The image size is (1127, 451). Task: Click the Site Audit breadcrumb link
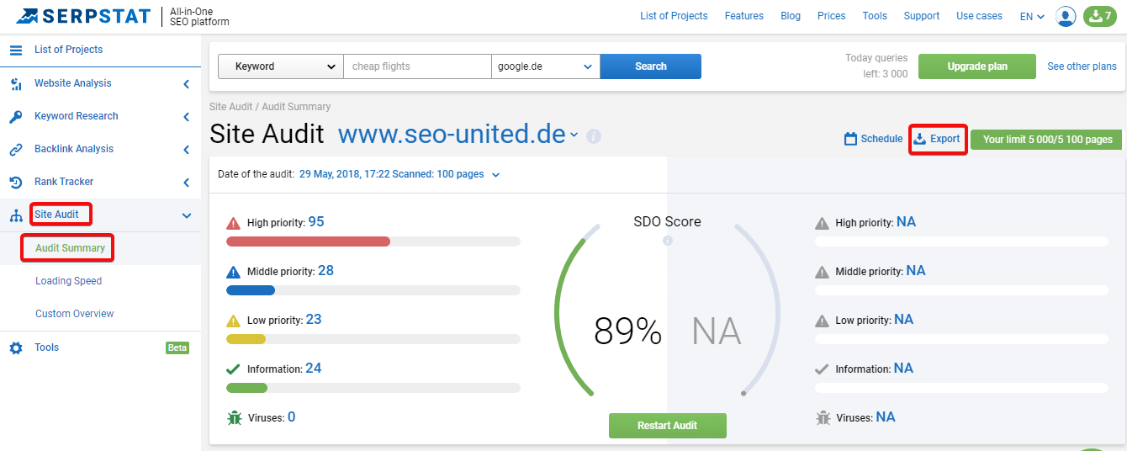pyautogui.click(x=231, y=107)
